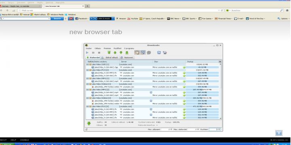Open the Rozšíření menu

[118, 48]
